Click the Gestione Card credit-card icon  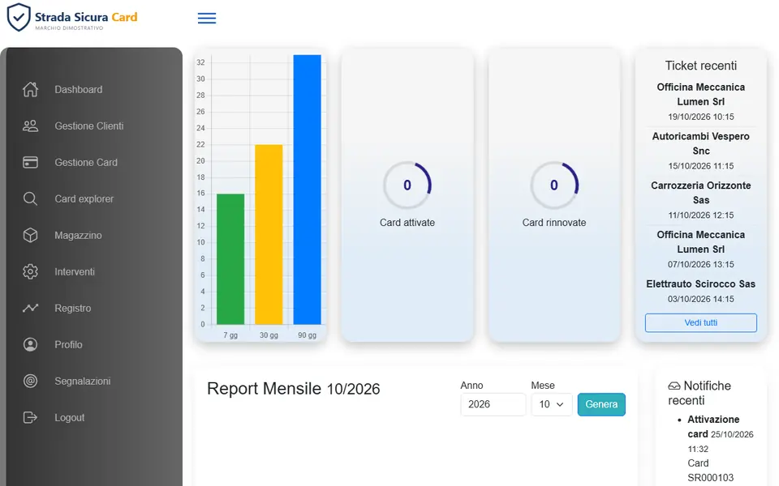[x=30, y=162]
